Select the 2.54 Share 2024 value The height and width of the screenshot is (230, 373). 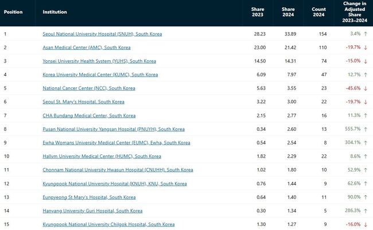pyautogui.click(x=292, y=143)
